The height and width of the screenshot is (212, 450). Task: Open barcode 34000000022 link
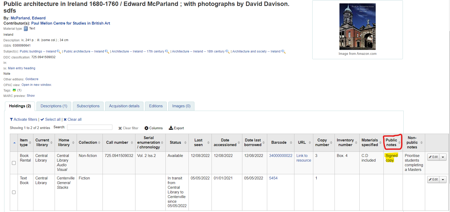281,156
